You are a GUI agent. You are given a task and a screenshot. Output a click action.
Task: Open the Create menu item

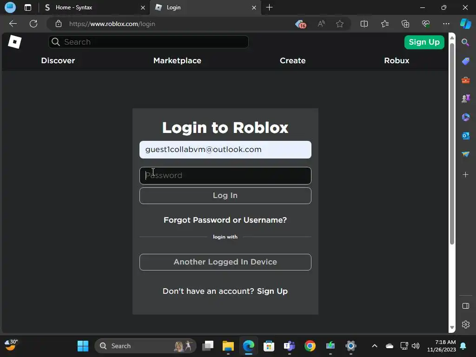(293, 60)
